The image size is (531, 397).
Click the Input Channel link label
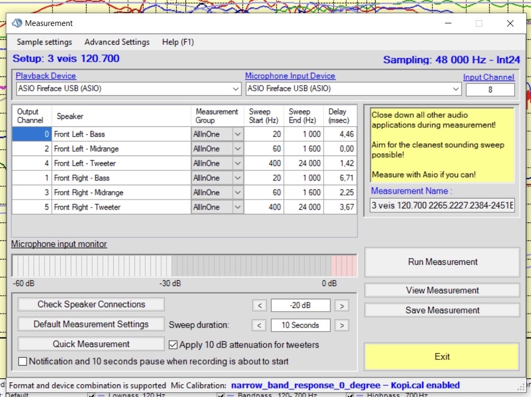coord(488,77)
